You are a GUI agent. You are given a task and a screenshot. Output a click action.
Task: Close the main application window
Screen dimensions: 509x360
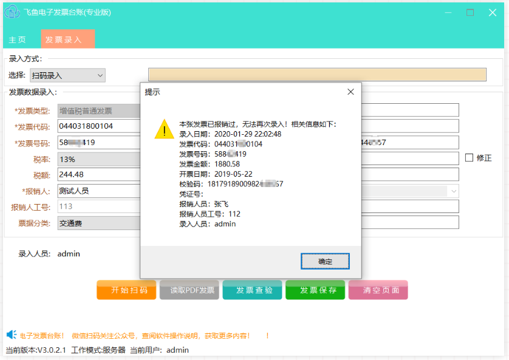(493, 13)
